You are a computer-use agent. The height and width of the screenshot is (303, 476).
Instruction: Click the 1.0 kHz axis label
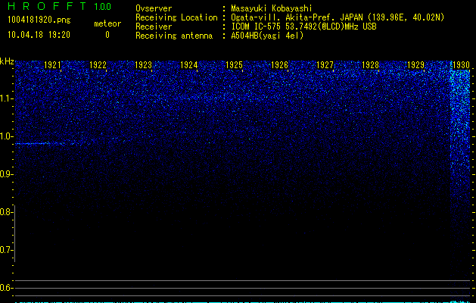pos(6,136)
